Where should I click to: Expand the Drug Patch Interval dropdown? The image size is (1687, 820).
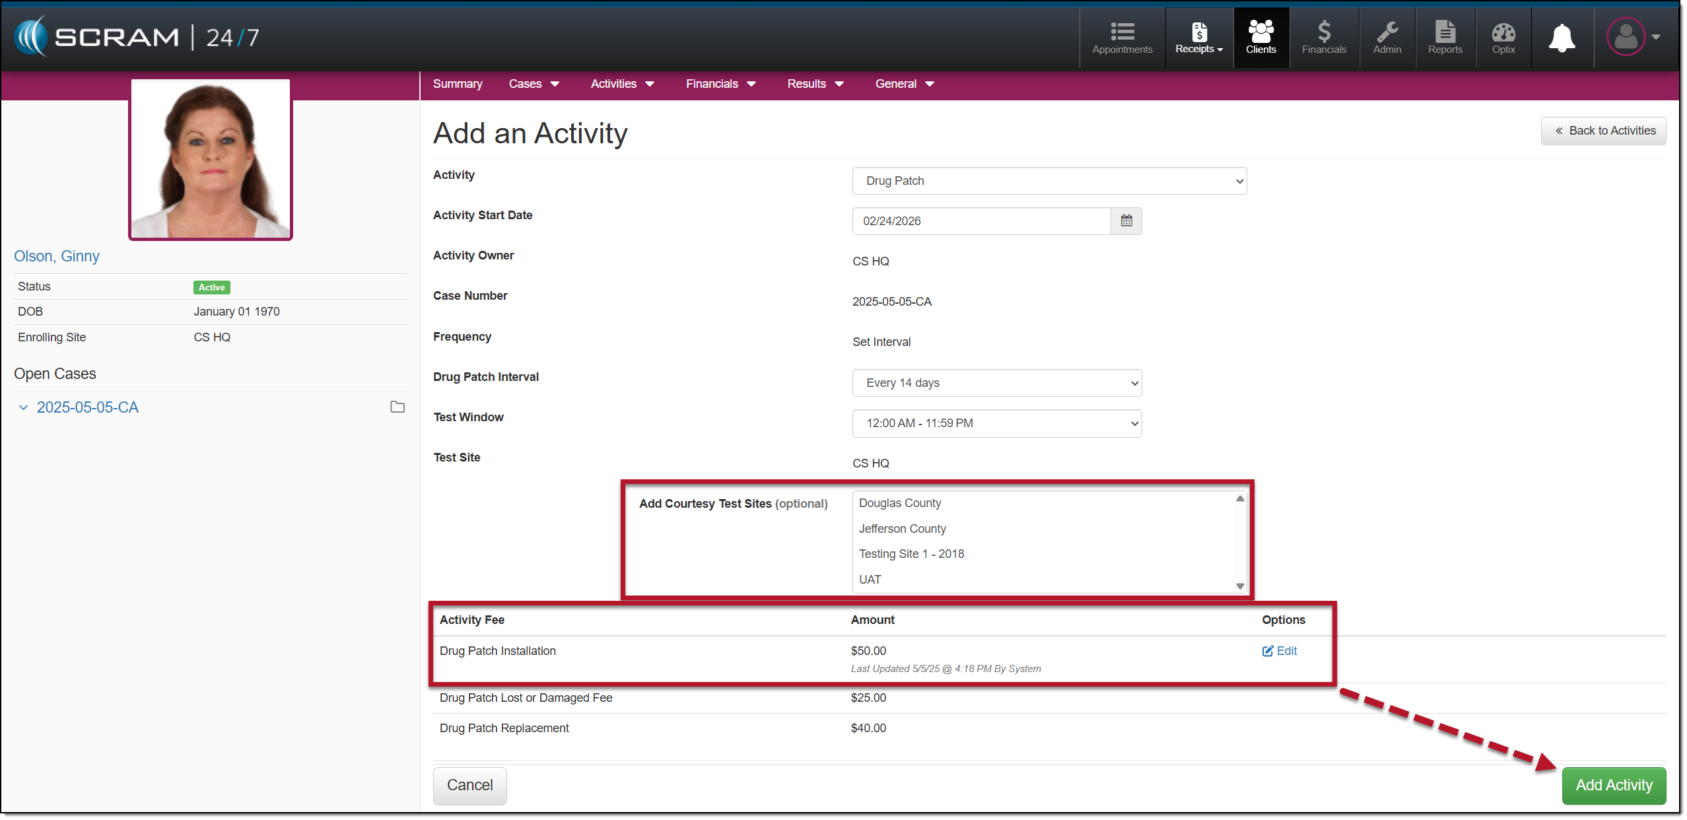tap(996, 383)
